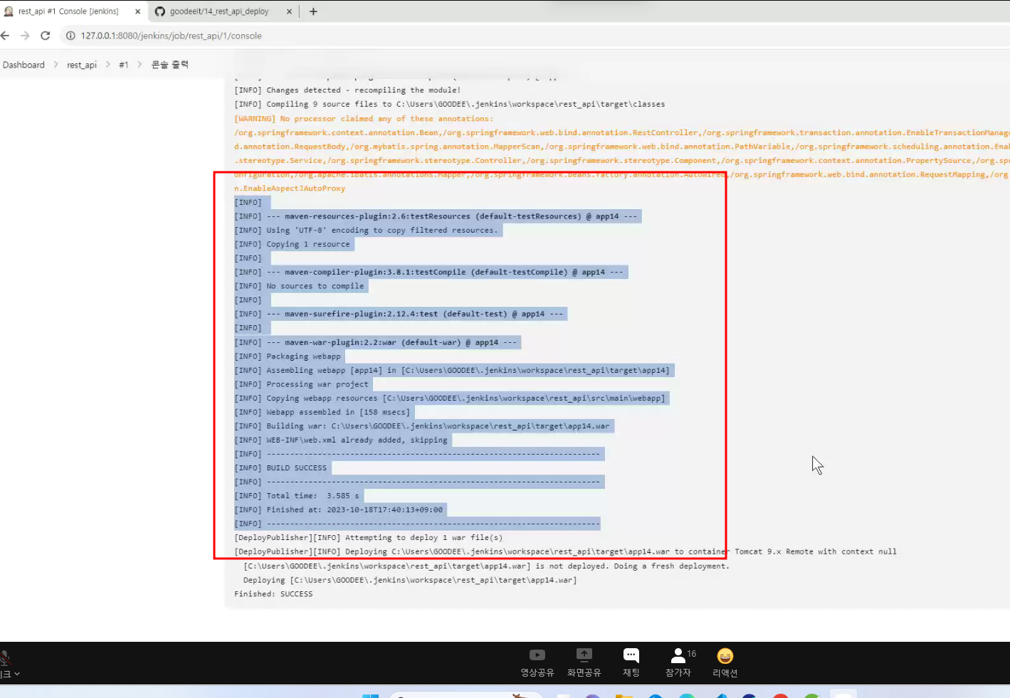Click the 'BUILD SUCCESS' console line
This screenshot has height=698, width=1010.
pos(280,468)
